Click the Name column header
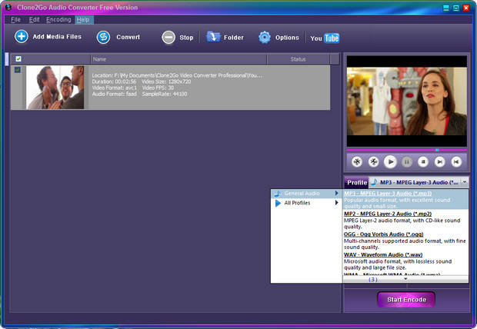The image size is (477, 329). click(x=178, y=59)
